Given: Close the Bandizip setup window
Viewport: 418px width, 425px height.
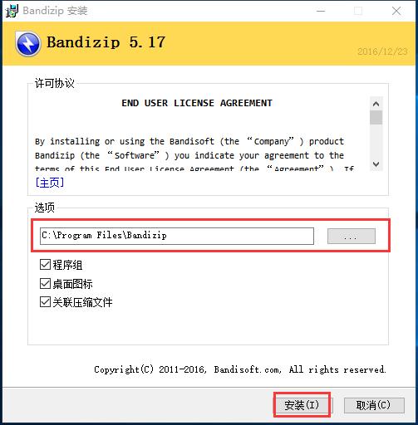Looking at the screenshot, I should coord(396,11).
